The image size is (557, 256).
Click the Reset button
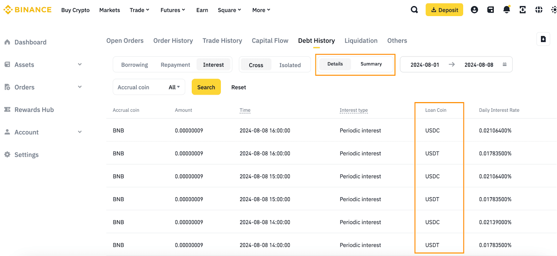coord(238,87)
